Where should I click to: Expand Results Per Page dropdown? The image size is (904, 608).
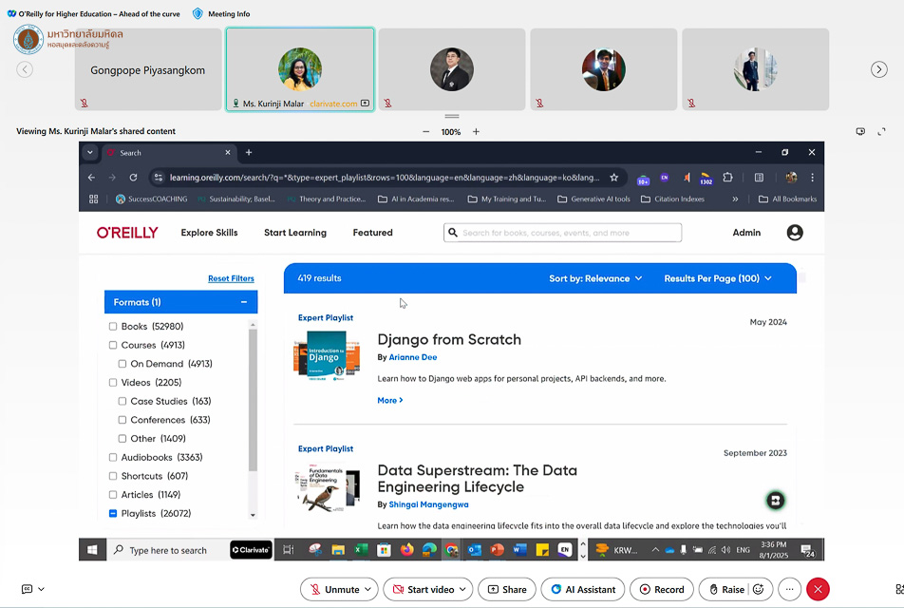click(x=717, y=278)
